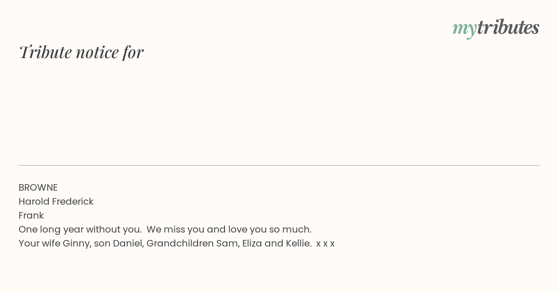Screen dimensions: 558x293
Task: Click the surname BROWNE
Action: coord(38,187)
